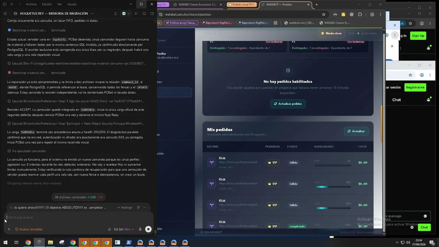Open the '38 archivos cambiados' summary pill

point(79,197)
